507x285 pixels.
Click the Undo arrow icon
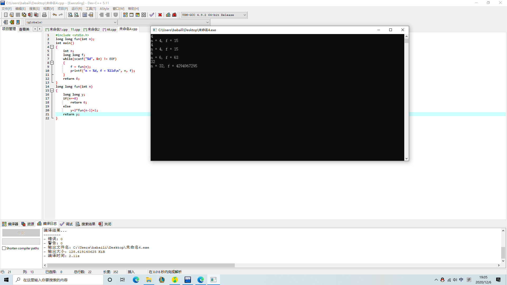coord(54,15)
